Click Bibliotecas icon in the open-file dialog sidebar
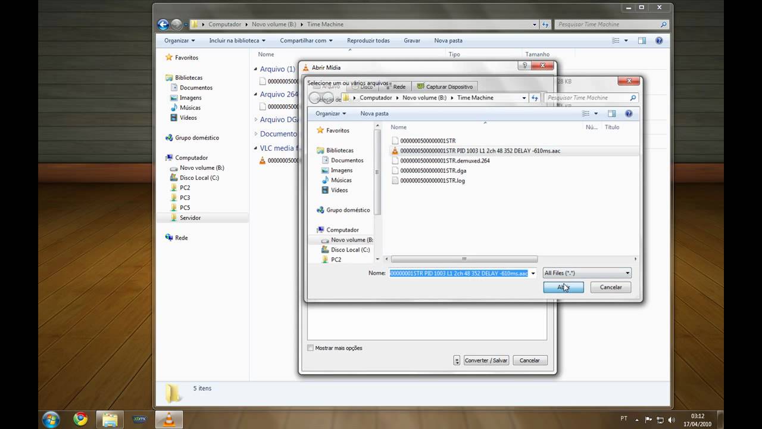Image resolution: width=762 pixels, height=429 pixels. (x=320, y=150)
